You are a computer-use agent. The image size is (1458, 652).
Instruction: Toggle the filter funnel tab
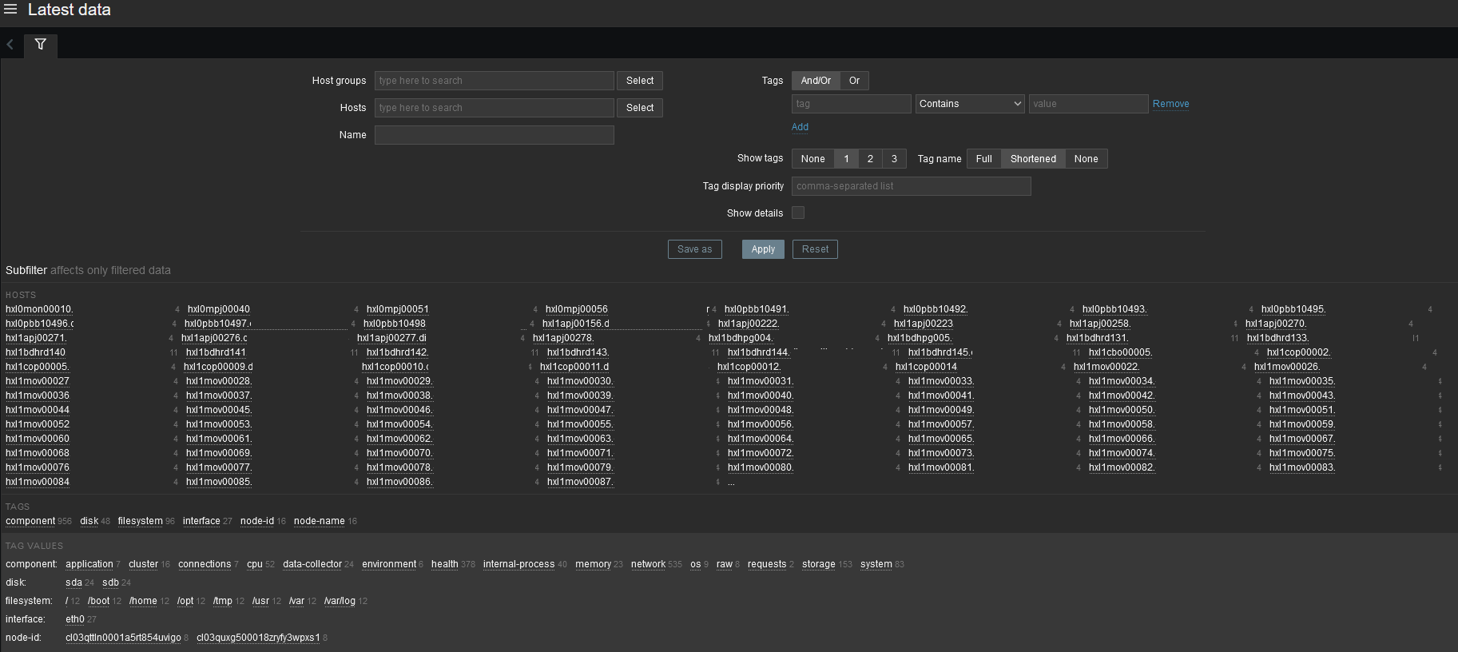[40, 45]
